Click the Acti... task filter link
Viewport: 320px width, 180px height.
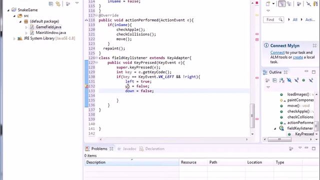[310, 20]
